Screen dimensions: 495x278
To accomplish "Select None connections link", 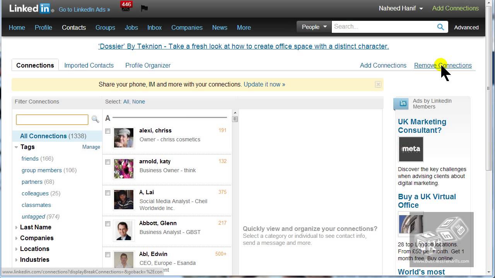I will click(138, 102).
